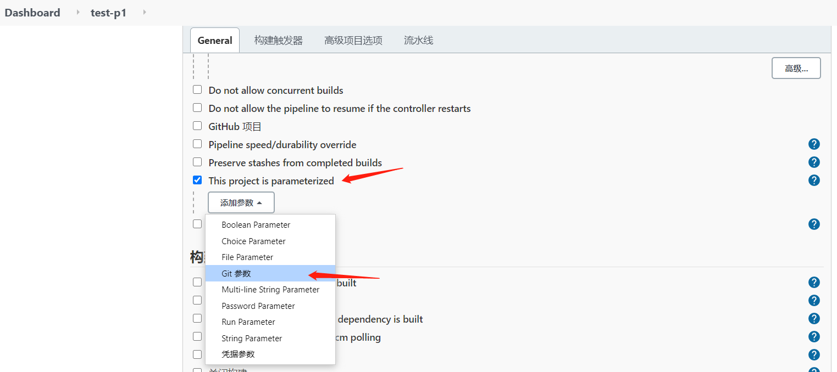Collapse the 添加参数 dropdown button
The height and width of the screenshot is (372, 837).
coord(241,202)
